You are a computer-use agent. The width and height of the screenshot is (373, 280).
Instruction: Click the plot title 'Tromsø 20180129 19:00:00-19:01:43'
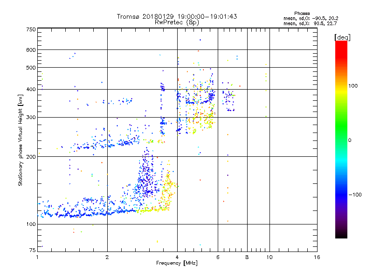tap(177, 16)
